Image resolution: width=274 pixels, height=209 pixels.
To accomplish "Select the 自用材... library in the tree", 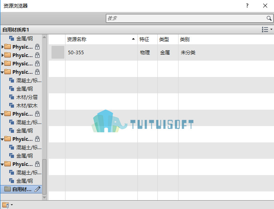I will 21,189.
